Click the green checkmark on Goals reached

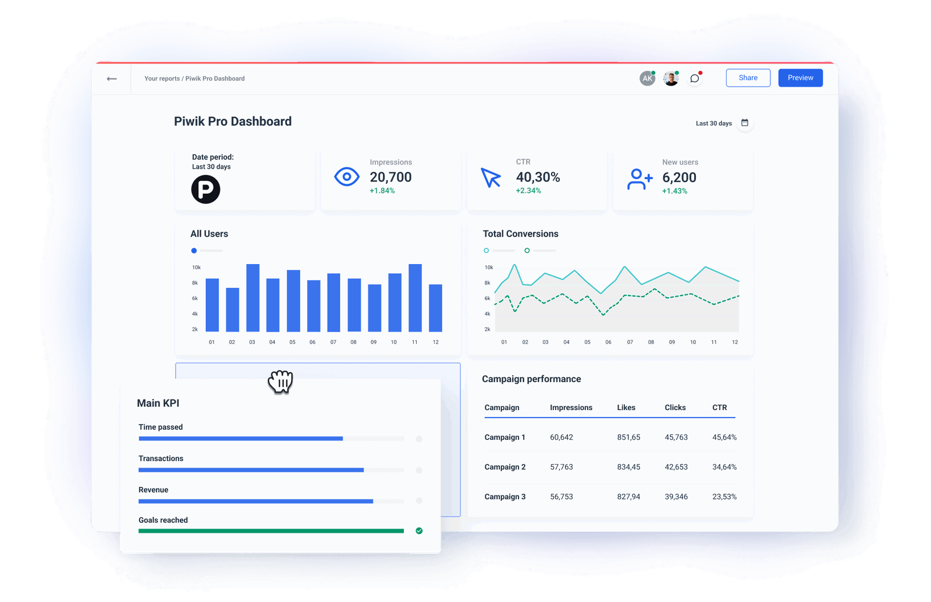(419, 530)
